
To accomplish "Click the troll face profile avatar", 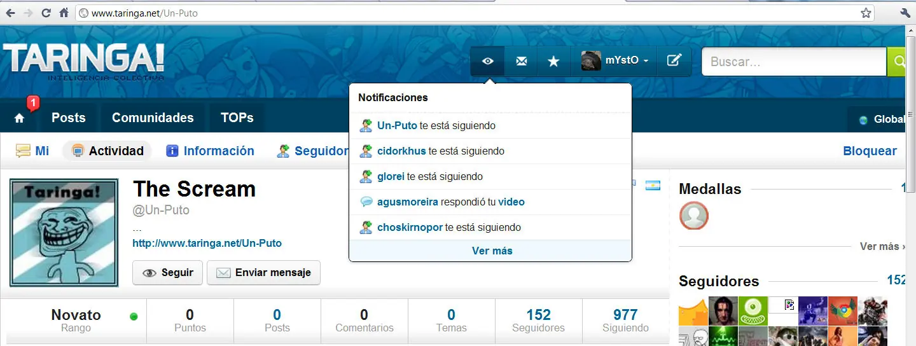I will (x=64, y=233).
